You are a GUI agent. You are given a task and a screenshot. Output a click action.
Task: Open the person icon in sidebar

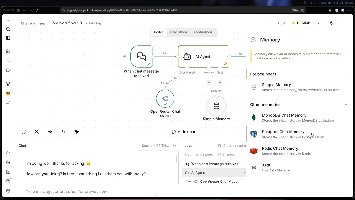(8, 60)
